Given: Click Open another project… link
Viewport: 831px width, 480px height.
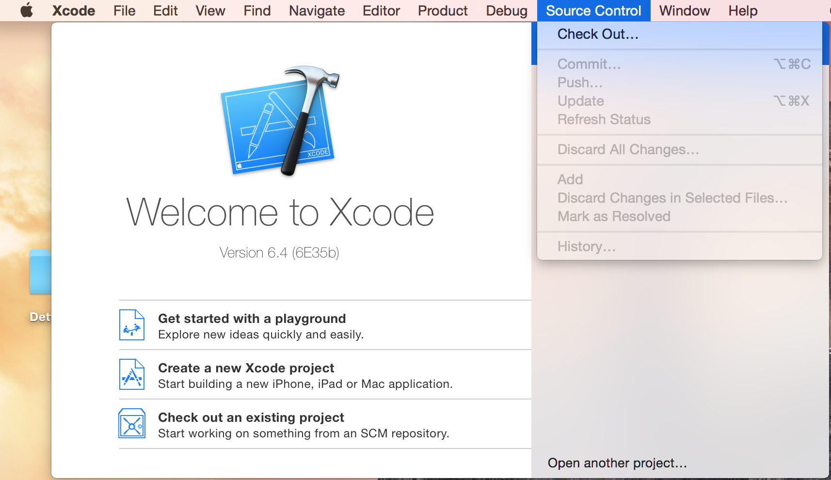Looking at the screenshot, I should point(617,463).
